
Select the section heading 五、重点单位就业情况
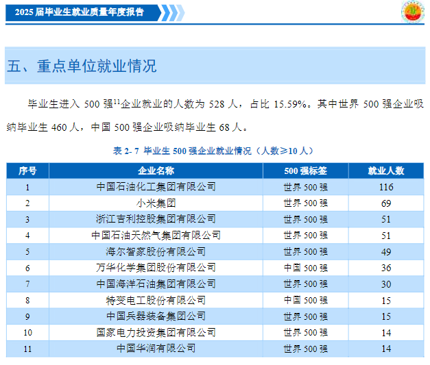[82, 66]
